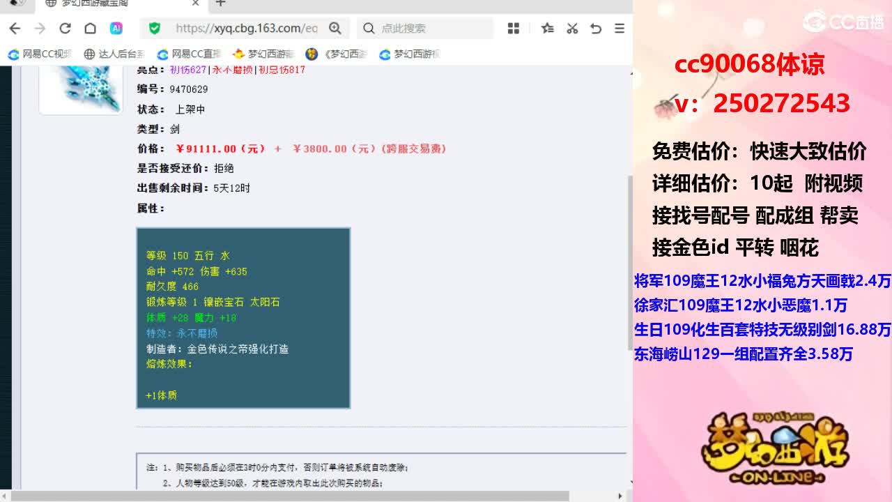Screen dimensions: 892x502
Task: Go forward to the next page
Action: click(40, 29)
